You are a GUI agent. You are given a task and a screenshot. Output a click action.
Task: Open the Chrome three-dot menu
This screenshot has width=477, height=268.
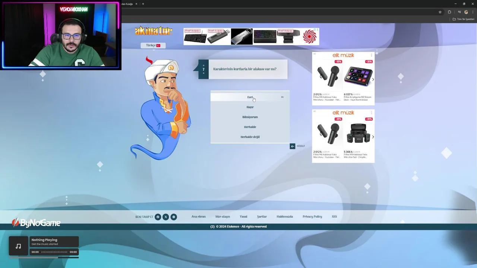[473, 12]
